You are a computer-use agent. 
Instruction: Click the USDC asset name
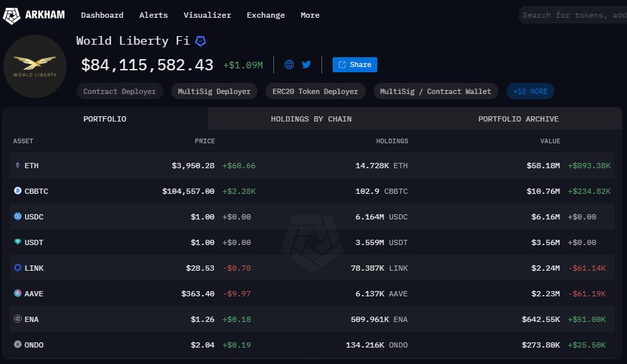coord(34,217)
